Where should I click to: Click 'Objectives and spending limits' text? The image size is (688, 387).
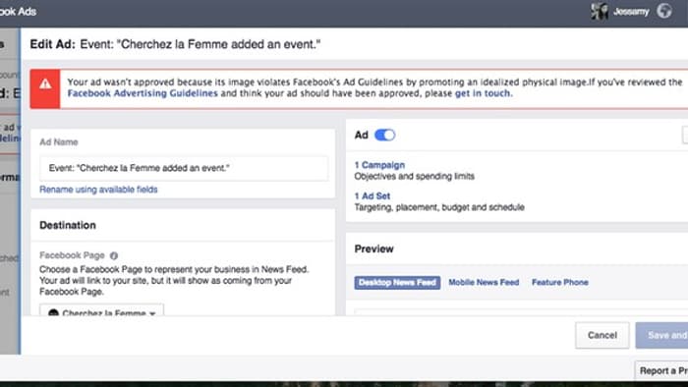414,176
